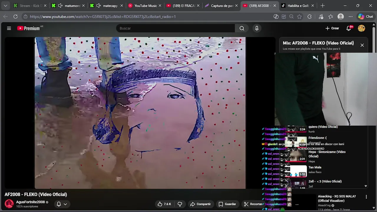Image resolution: width=377 pixels, height=212 pixels.
Task: Click Recortar clip button
Action: click(253, 204)
